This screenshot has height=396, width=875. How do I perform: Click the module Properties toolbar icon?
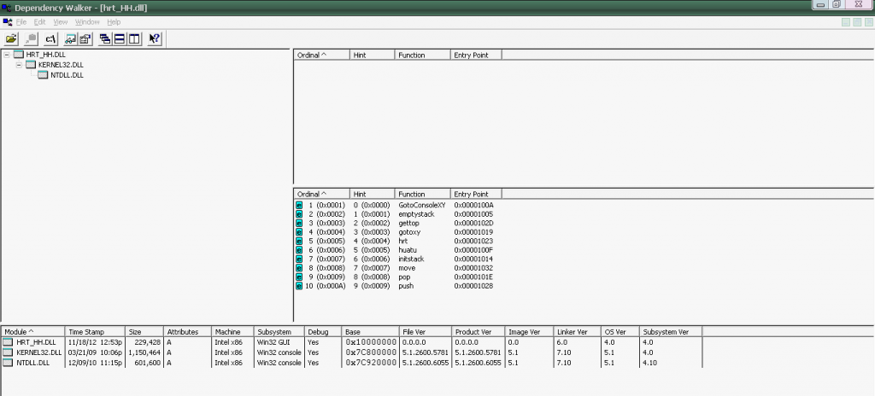tap(85, 39)
